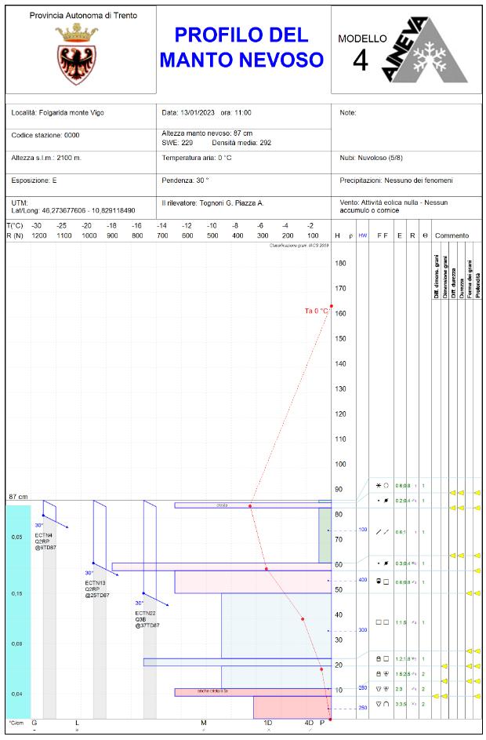Click the blue HW column header

pyautogui.click(x=362, y=235)
